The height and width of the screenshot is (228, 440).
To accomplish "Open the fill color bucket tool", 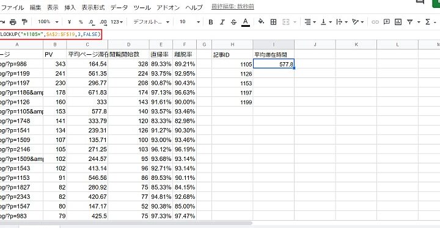I will tap(262, 21).
